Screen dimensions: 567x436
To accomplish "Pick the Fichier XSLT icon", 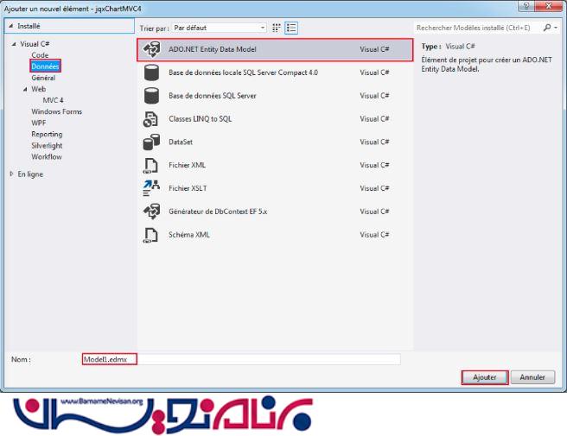I will tap(151, 188).
